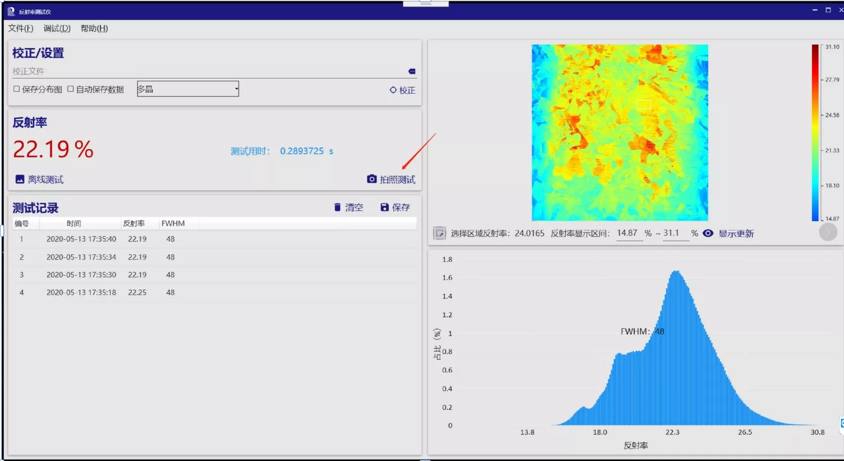Click the round next arrow button
844x461 pixels.
tap(828, 232)
